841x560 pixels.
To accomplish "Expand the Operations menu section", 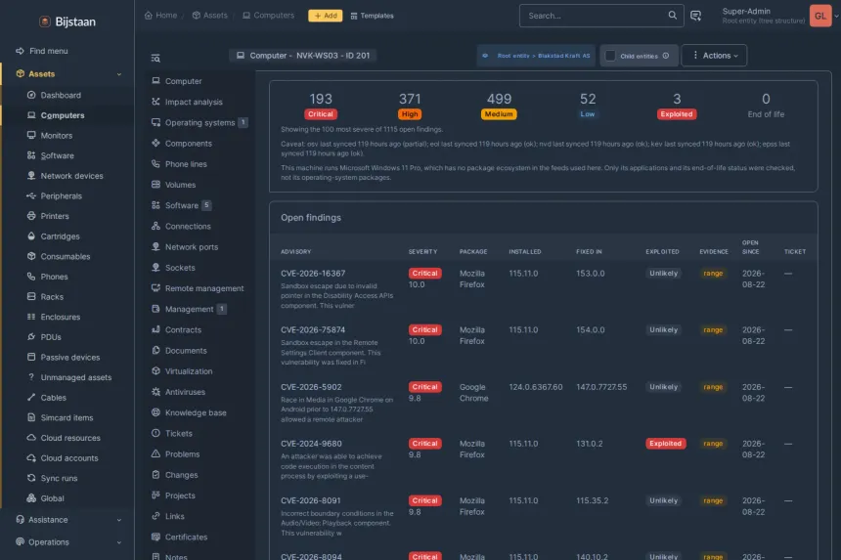I will coord(67,541).
